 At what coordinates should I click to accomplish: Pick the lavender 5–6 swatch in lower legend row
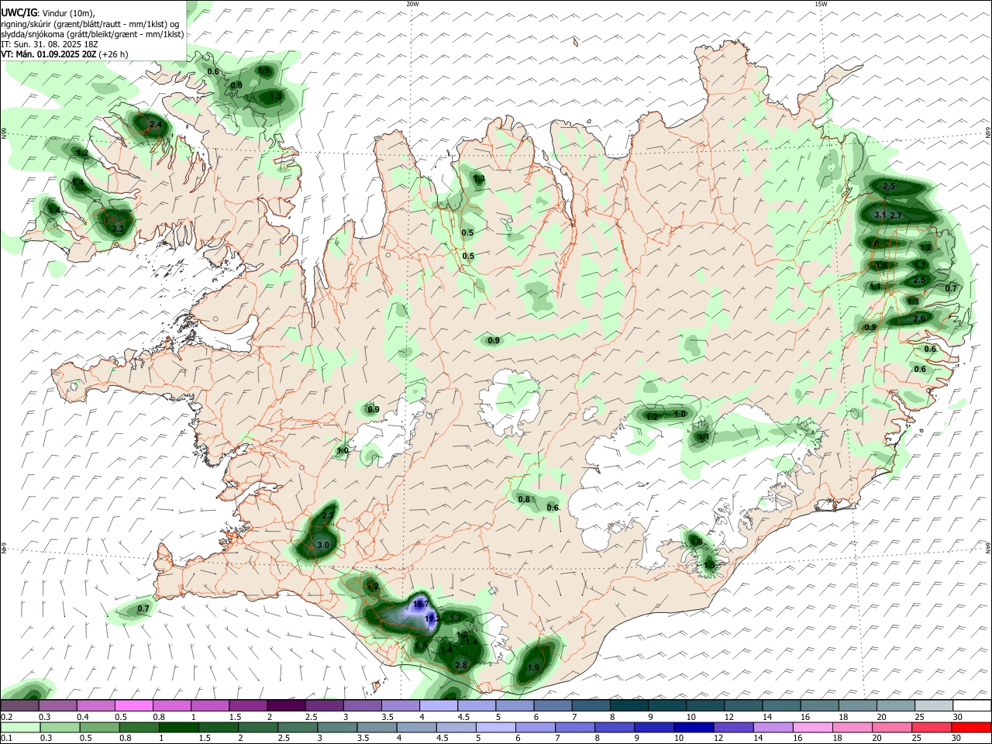496,728
